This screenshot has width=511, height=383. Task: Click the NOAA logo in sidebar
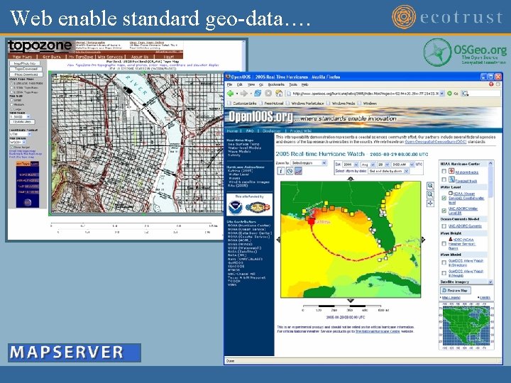pos(235,208)
